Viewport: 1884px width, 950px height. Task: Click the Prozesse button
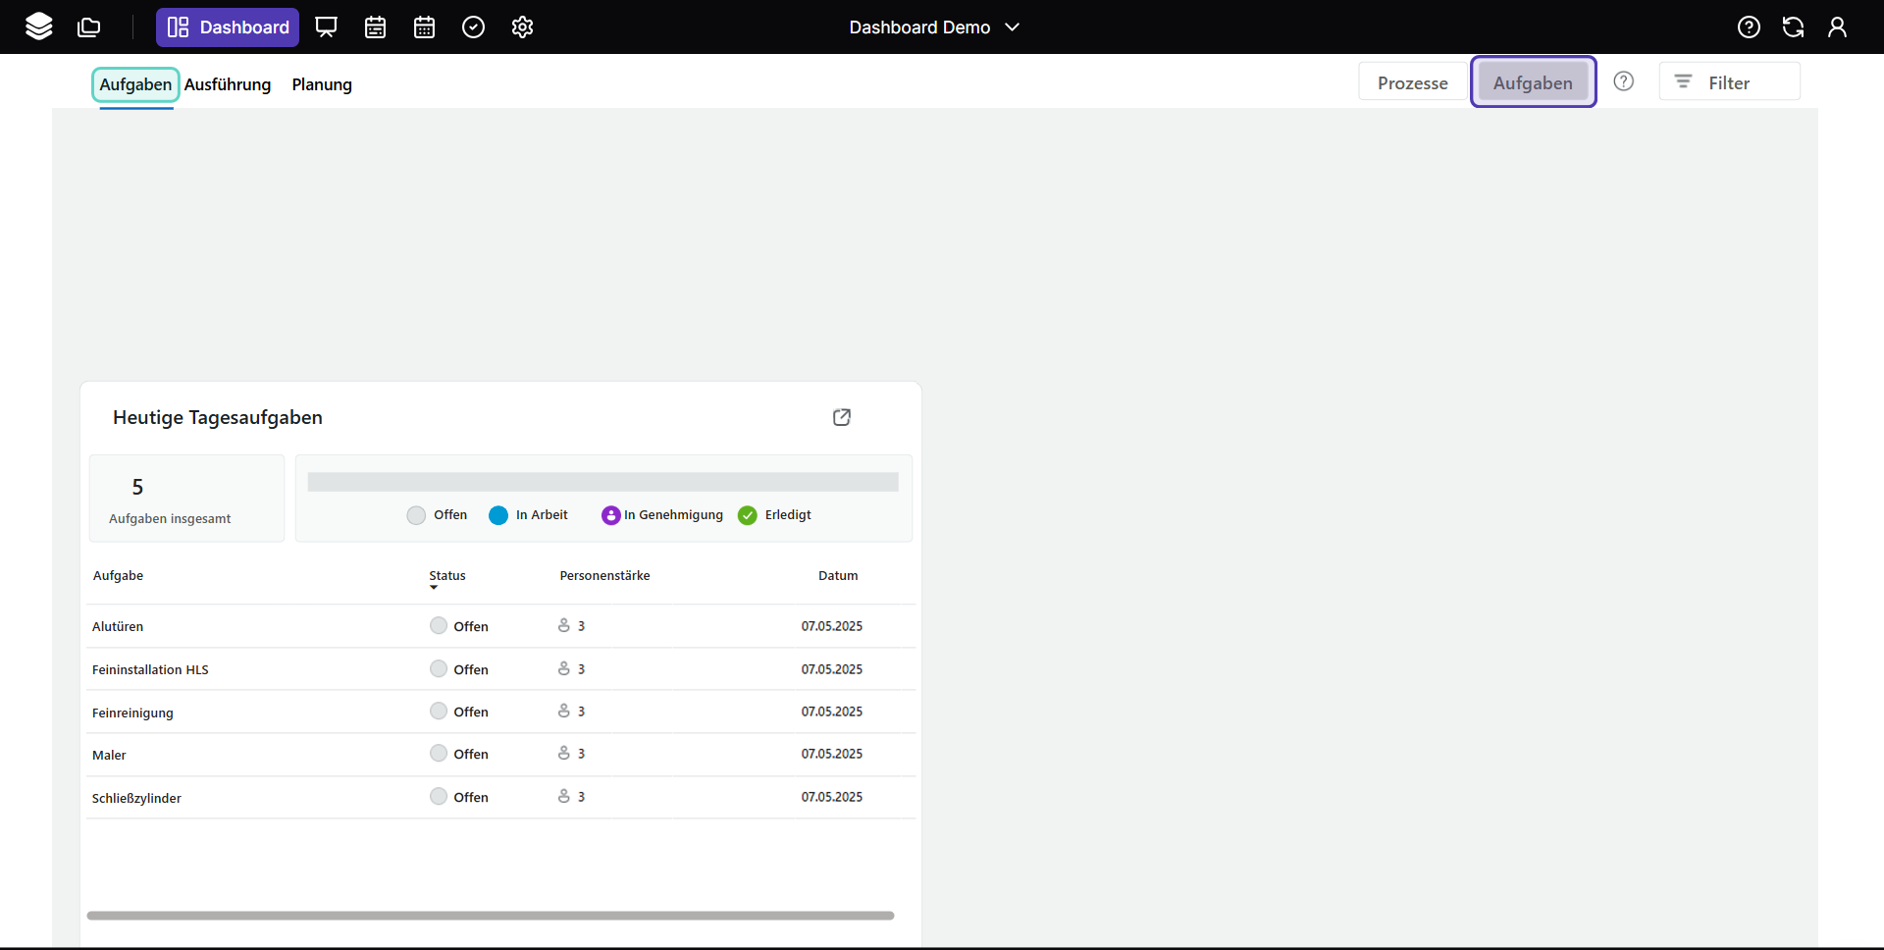point(1412,82)
